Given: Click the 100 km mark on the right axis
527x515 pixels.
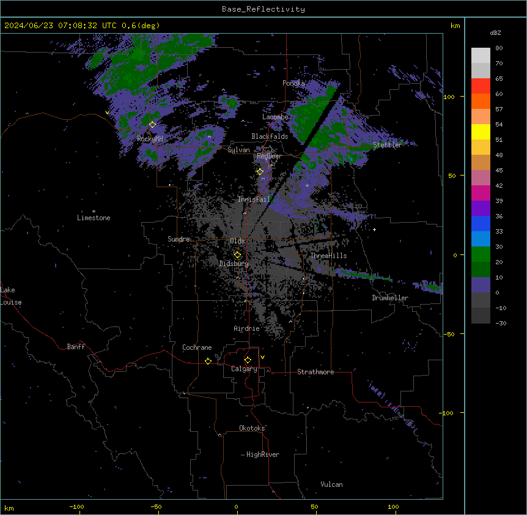Looking at the screenshot, I should click(449, 97).
